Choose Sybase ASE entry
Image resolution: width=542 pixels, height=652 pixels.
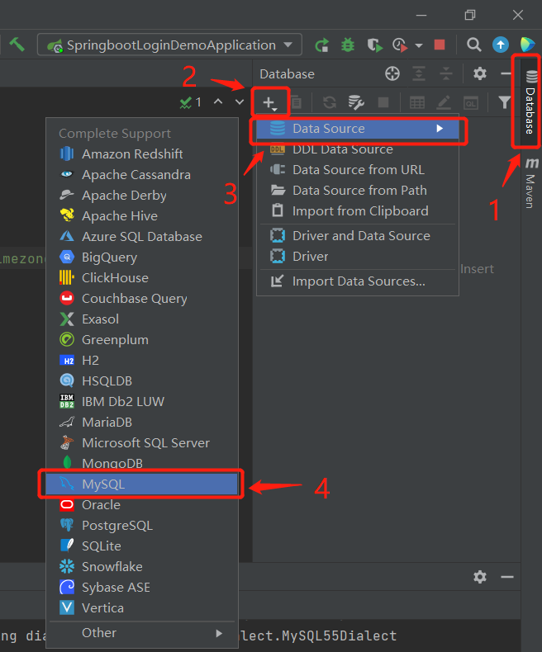click(141, 587)
